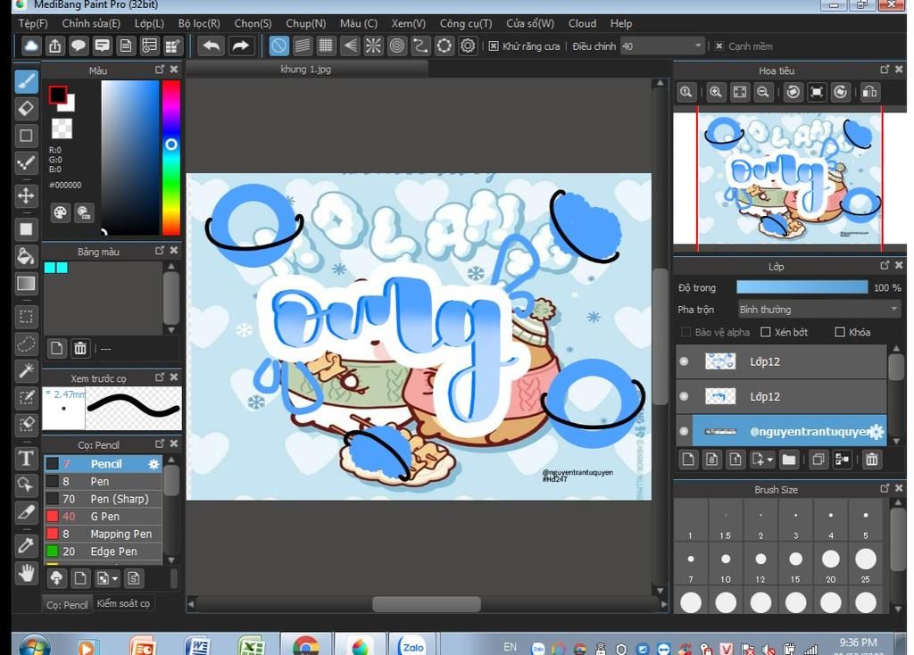Image resolution: width=914 pixels, height=655 pixels.
Task: Switch to the Kiểm soát cọ tab
Action: (x=123, y=604)
